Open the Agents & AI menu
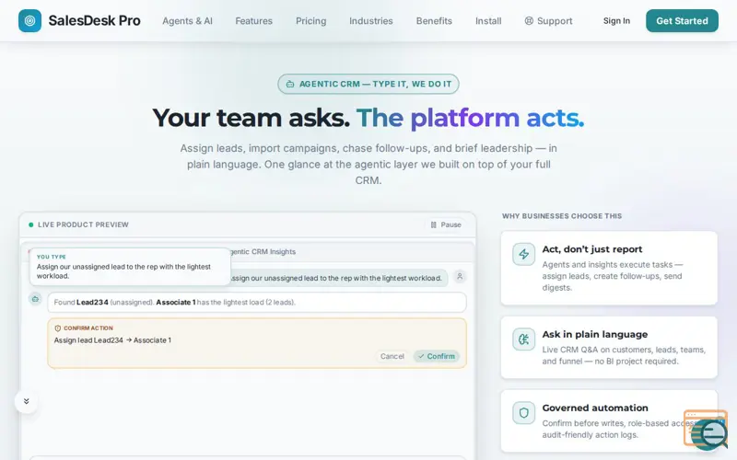Image resolution: width=737 pixels, height=460 pixels. click(x=187, y=21)
